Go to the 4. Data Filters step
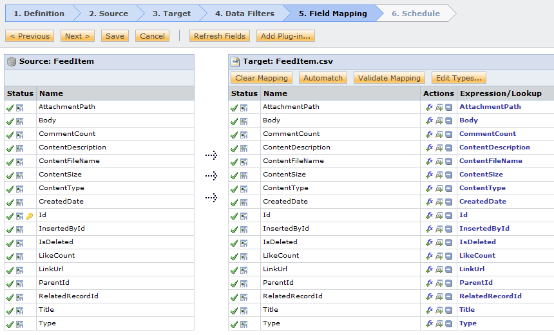Image resolution: width=554 pixels, height=335 pixels. pos(245,14)
